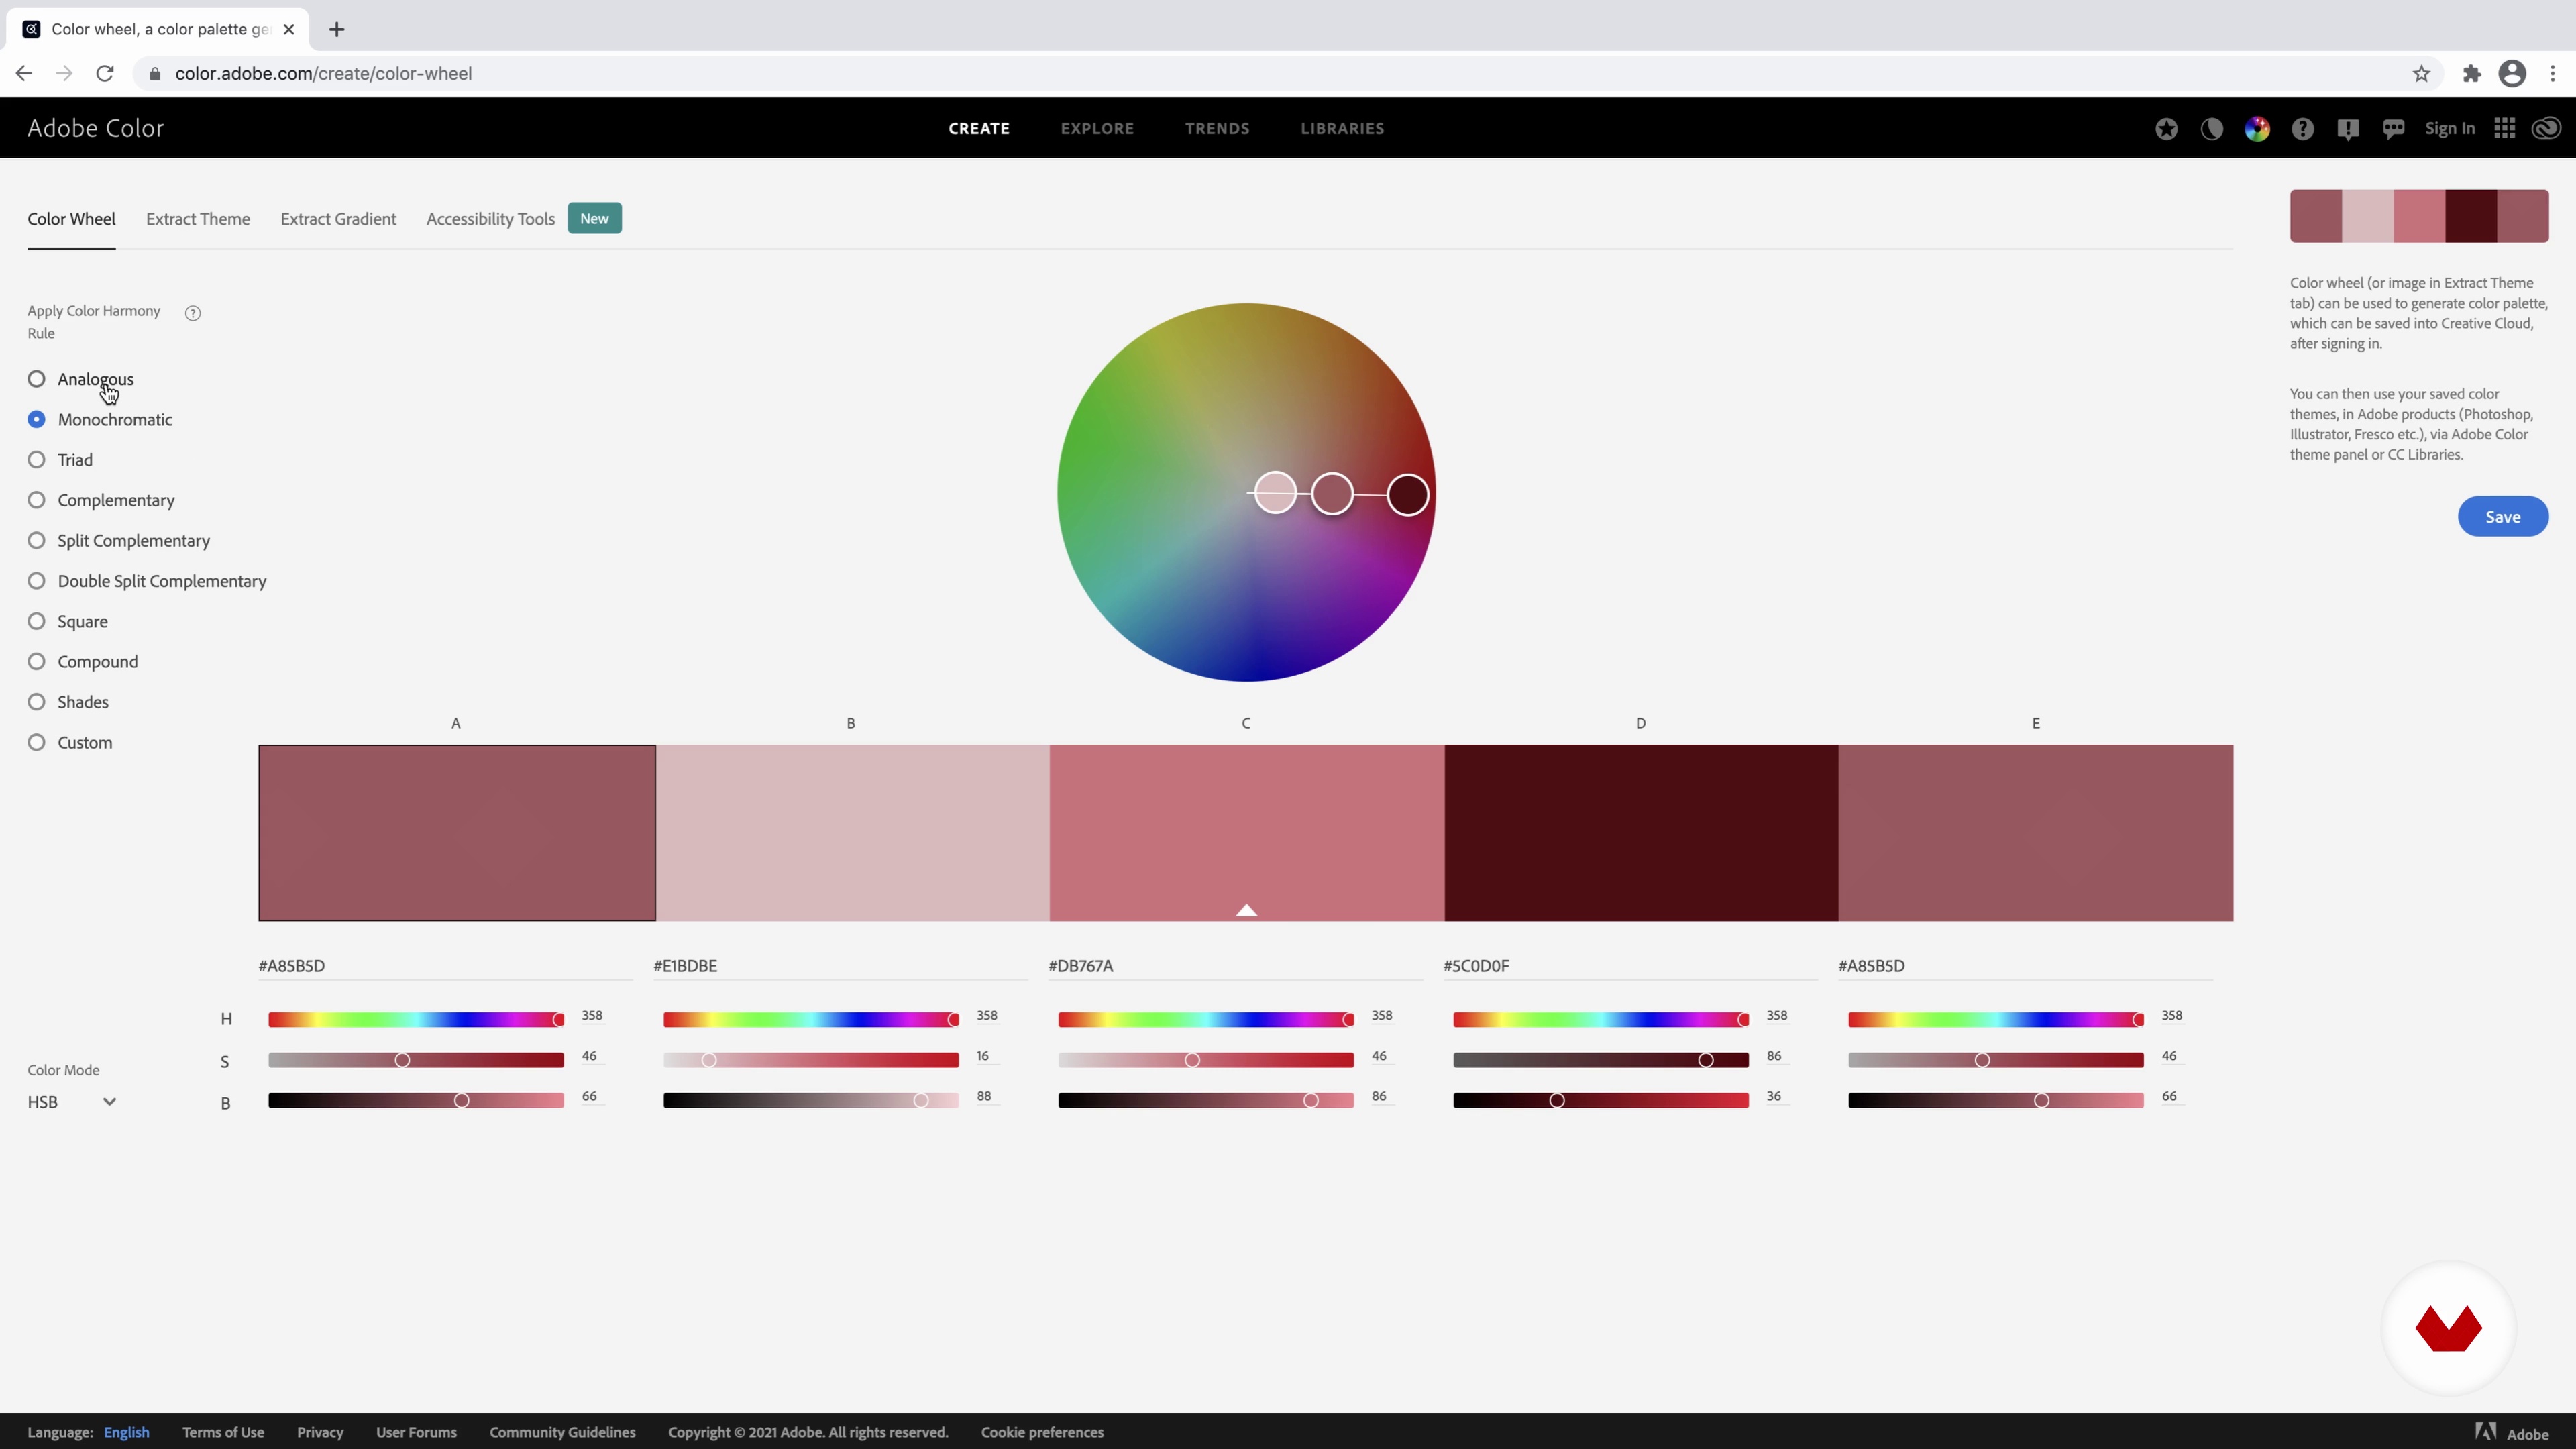Open the browser extensions puzzle icon

tap(2472, 73)
